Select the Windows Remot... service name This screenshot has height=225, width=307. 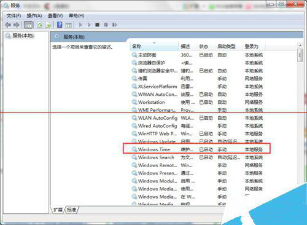(157, 165)
